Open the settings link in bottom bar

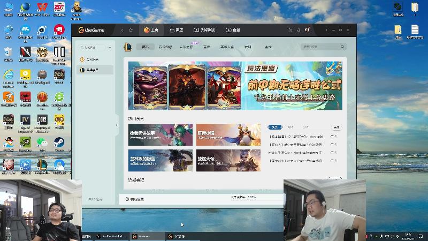135,199
